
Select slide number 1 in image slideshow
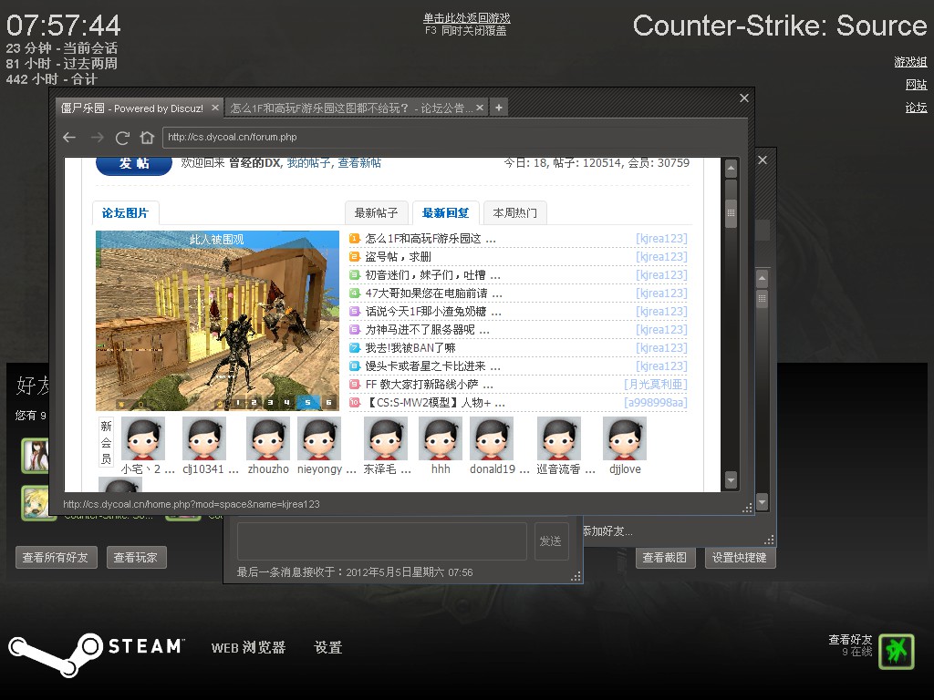(x=238, y=403)
